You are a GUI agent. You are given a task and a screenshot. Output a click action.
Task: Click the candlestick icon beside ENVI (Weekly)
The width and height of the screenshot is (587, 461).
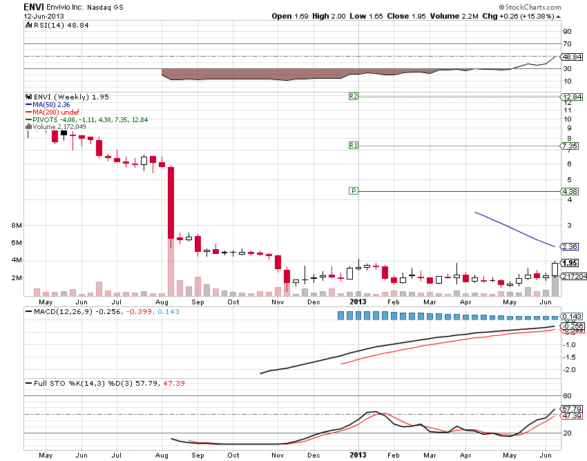pyautogui.click(x=29, y=97)
